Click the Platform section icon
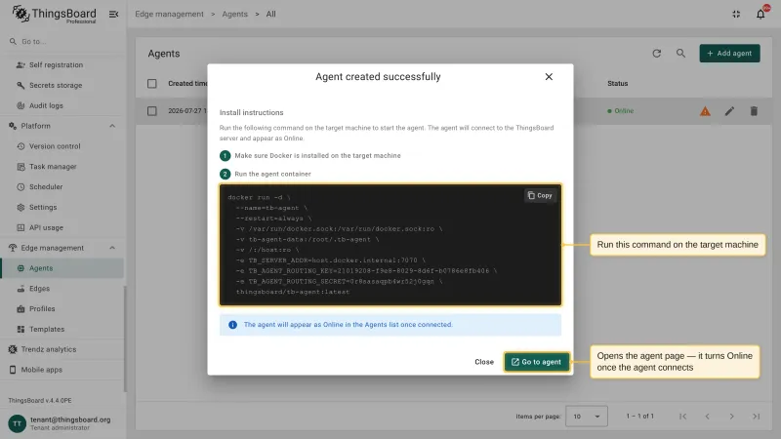The width and height of the screenshot is (781, 439). pos(13,126)
